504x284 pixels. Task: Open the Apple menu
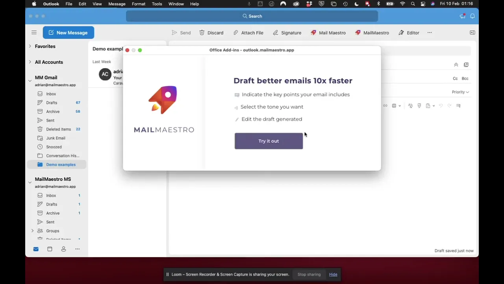34,4
